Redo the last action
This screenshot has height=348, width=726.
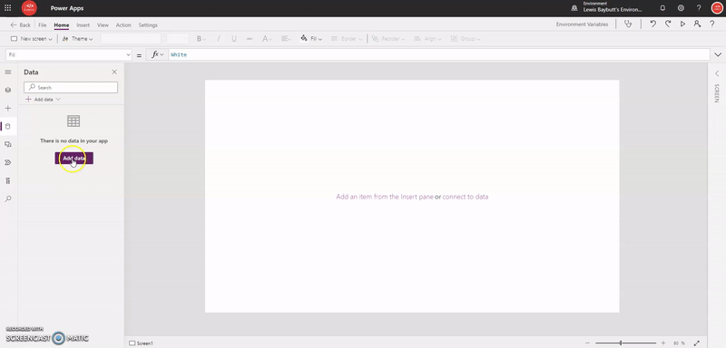coord(668,24)
